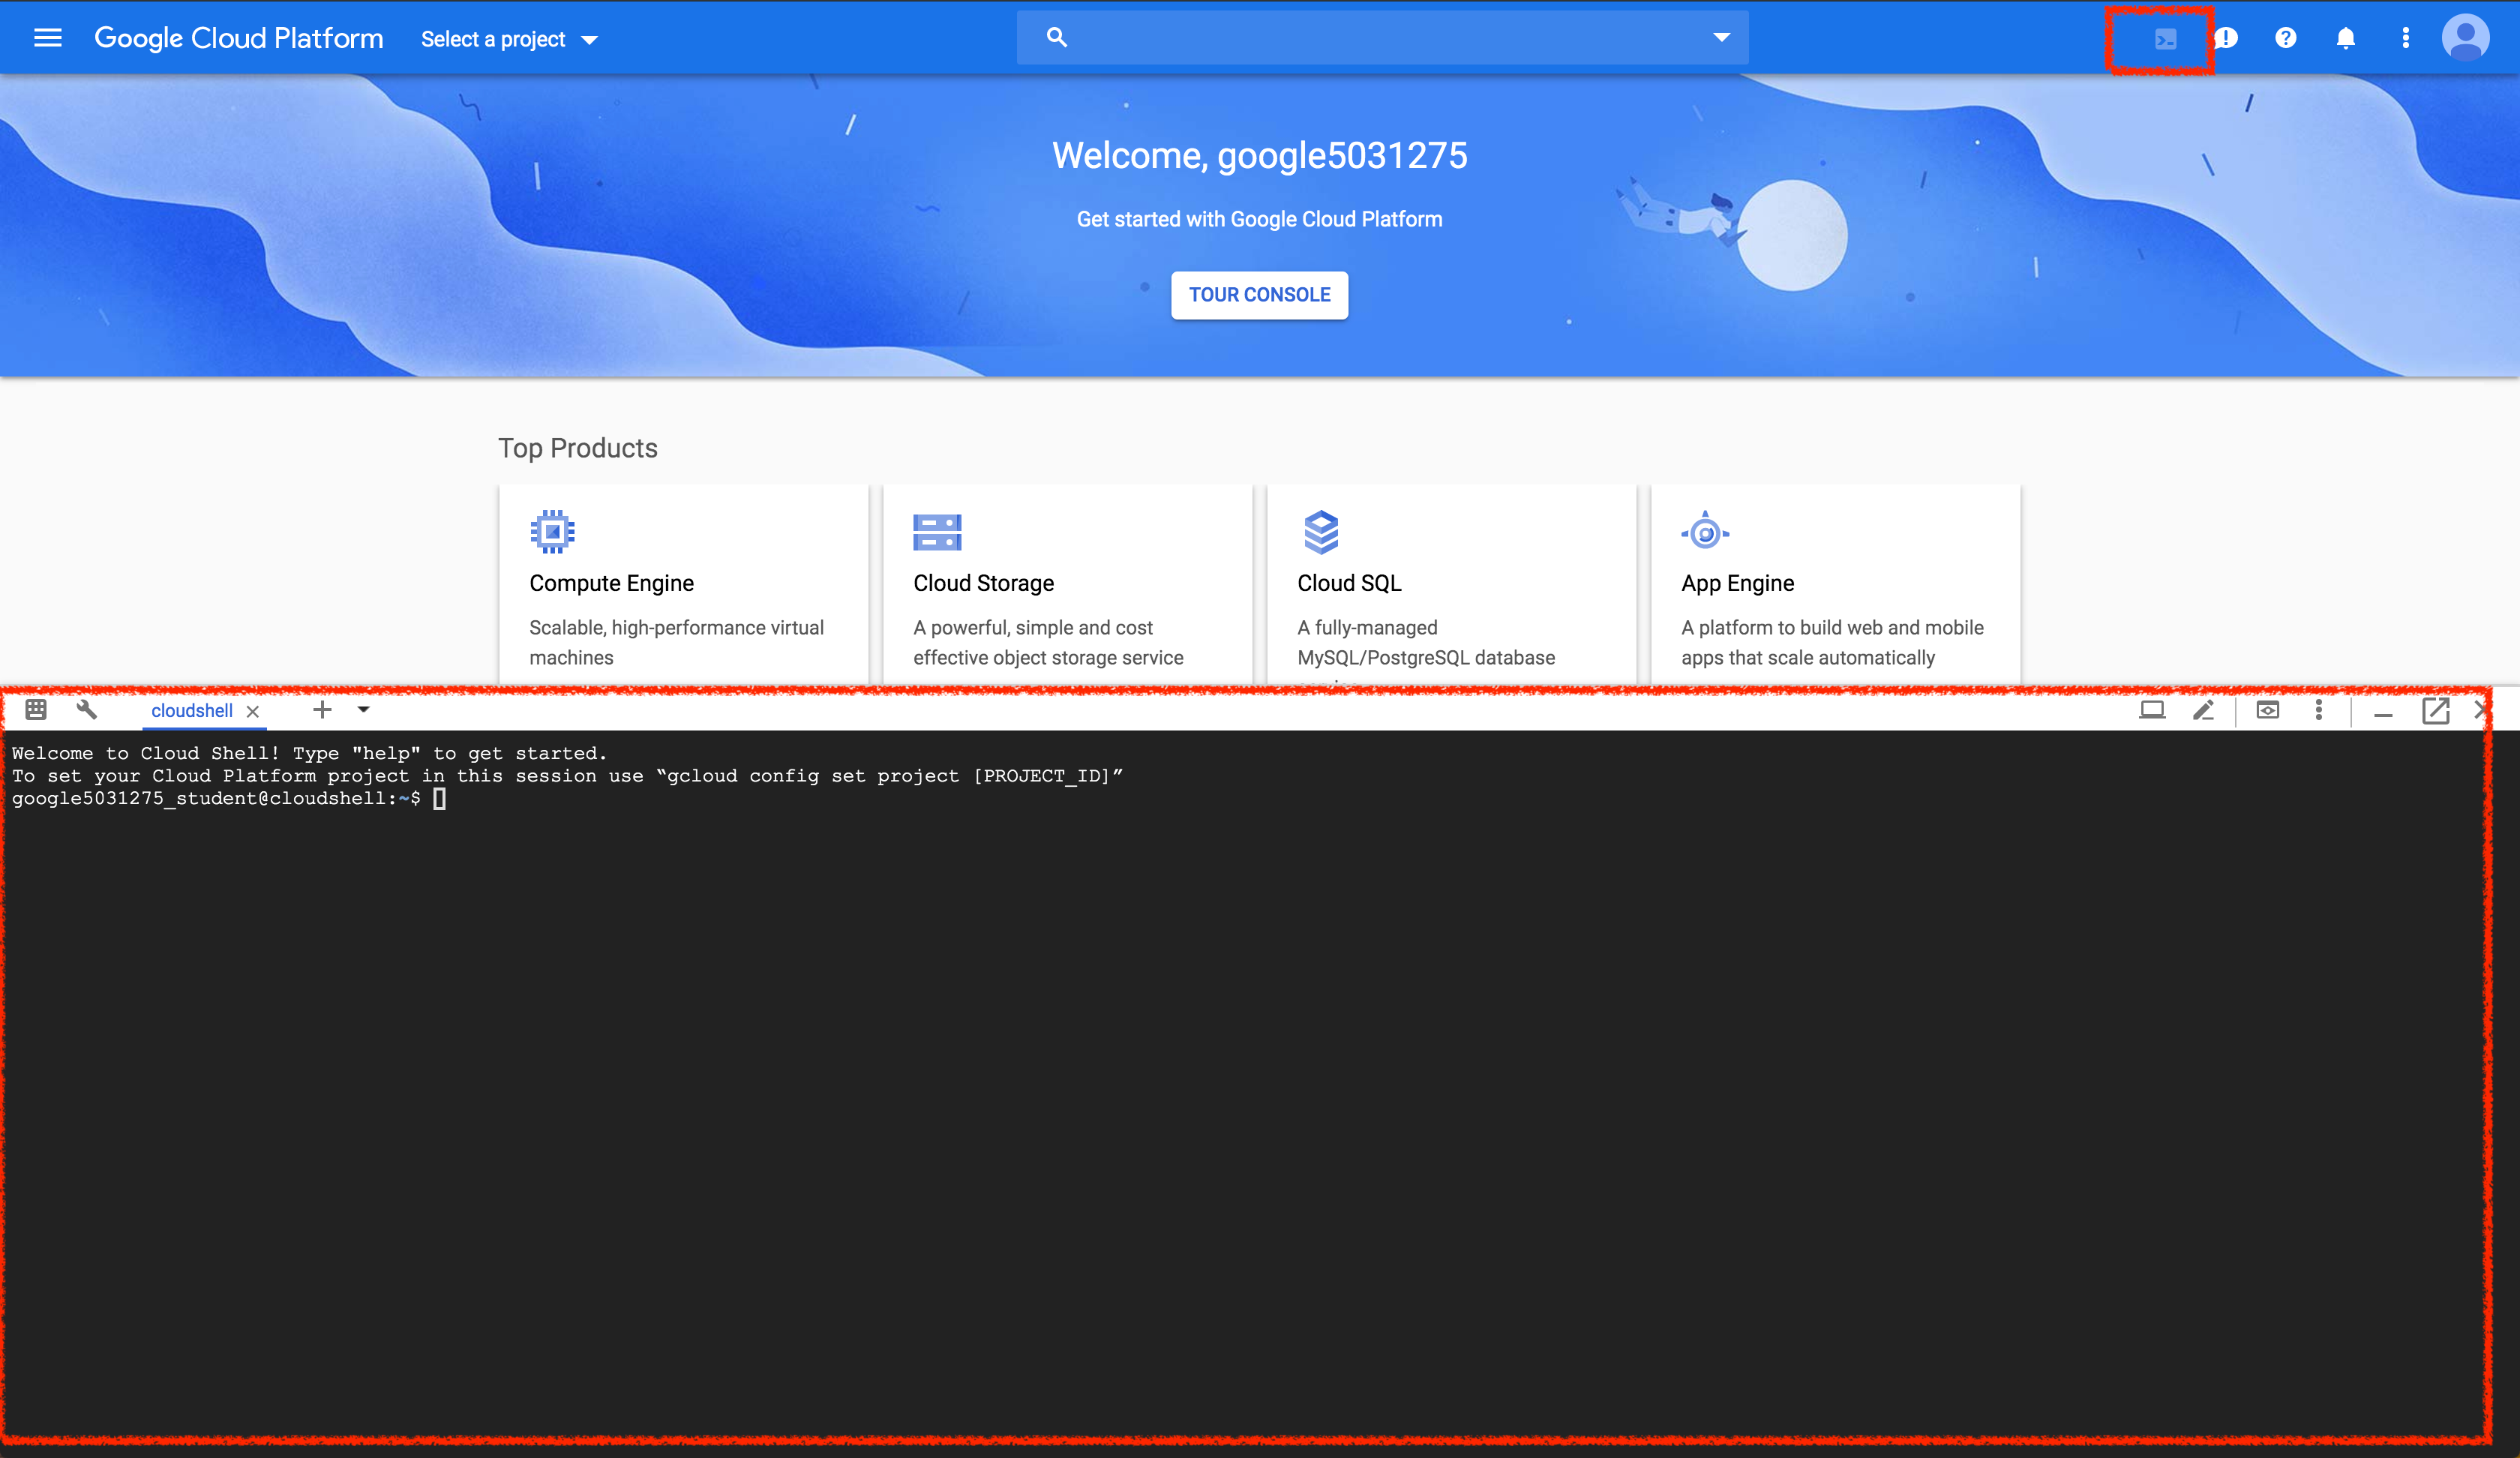Image resolution: width=2520 pixels, height=1458 pixels.
Task: Click the feedback exclamation icon in top bar
Action: (x=2226, y=38)
